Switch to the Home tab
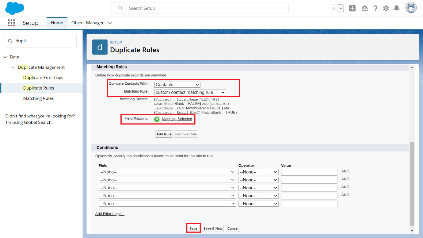Viewport: 423px width, 238px height. 57,23
